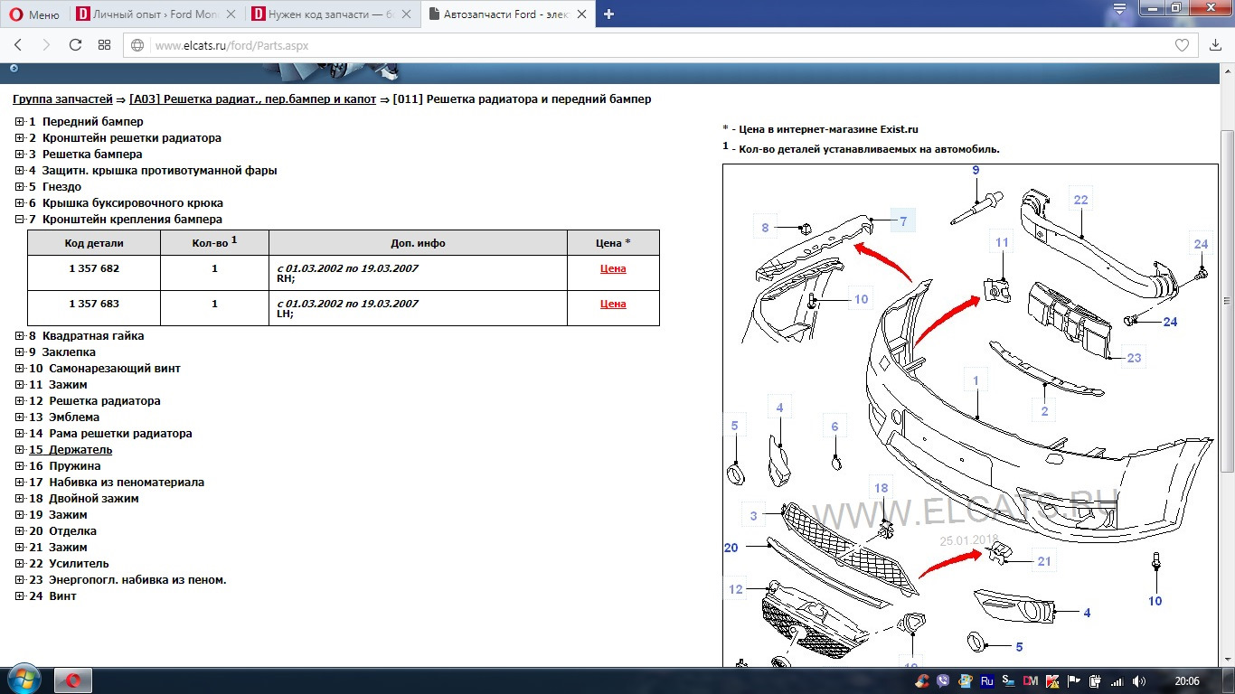Open the Opera Меню button
The image size is (1235, 694).
[x=36, y=14]
